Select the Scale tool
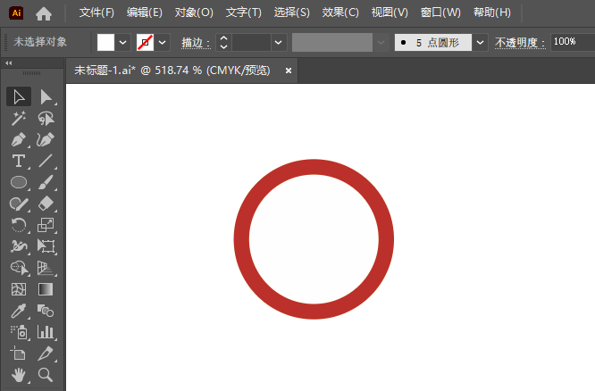The image size is (595, 391). click(x=46, y=225)
